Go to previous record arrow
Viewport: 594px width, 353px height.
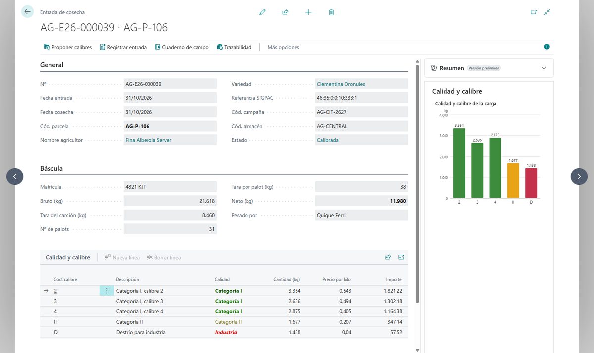click(x=15, y=176)
